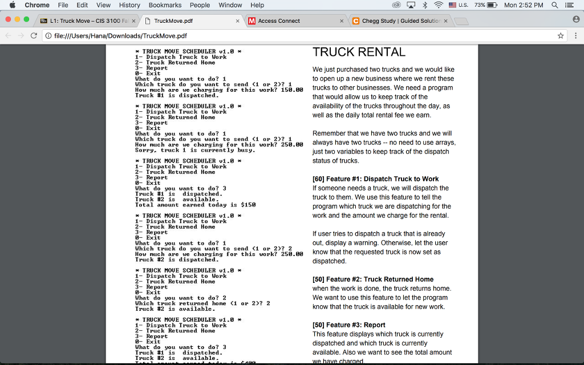
Task: Open the People menu
Action: tap(200, 5)
